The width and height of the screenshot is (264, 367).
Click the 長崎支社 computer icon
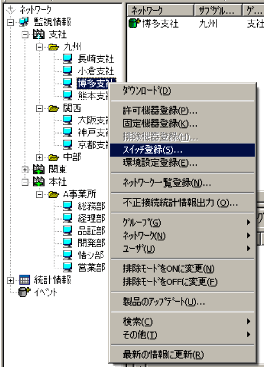coord(67,58)
